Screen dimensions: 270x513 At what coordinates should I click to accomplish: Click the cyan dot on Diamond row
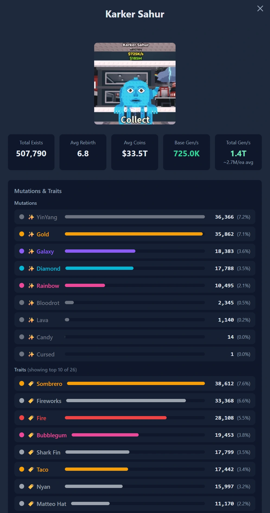tap(22, 268)
